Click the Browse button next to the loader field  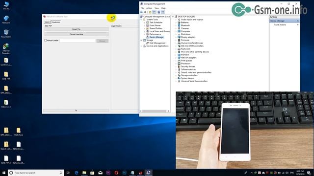click(103, 41)
